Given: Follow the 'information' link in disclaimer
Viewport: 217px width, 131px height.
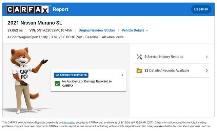Looking at the screenshot, I should pyautogui.click(x=68, y=123).
